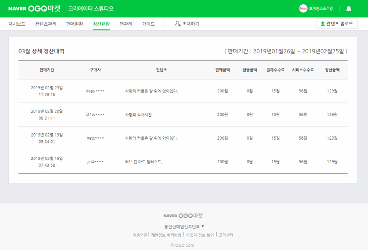This screenshot has height=250, width=368.
Task: Open the 가이드 tab
Action: click(x=148, y=24)
